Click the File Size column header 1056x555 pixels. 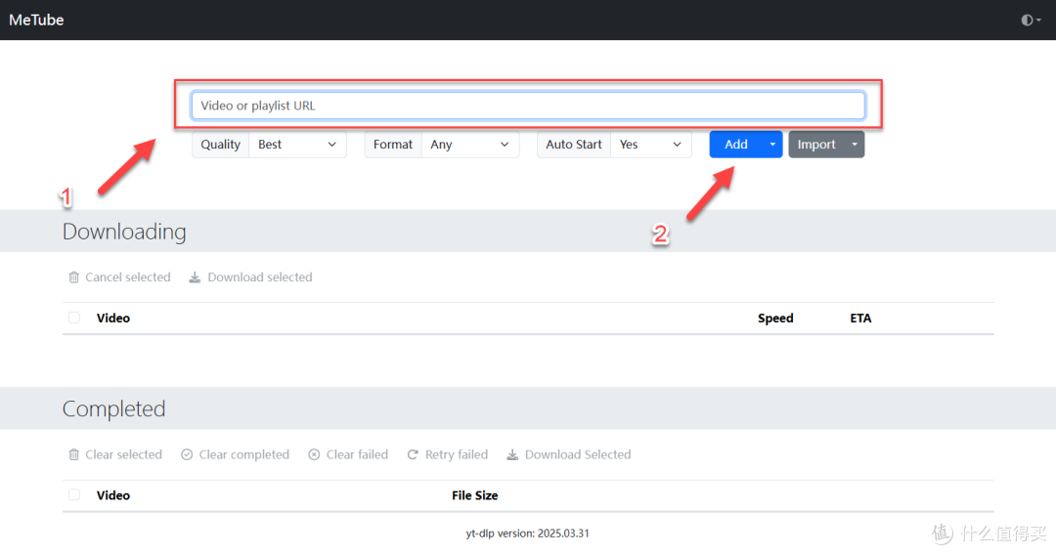(x=475, y=495)
